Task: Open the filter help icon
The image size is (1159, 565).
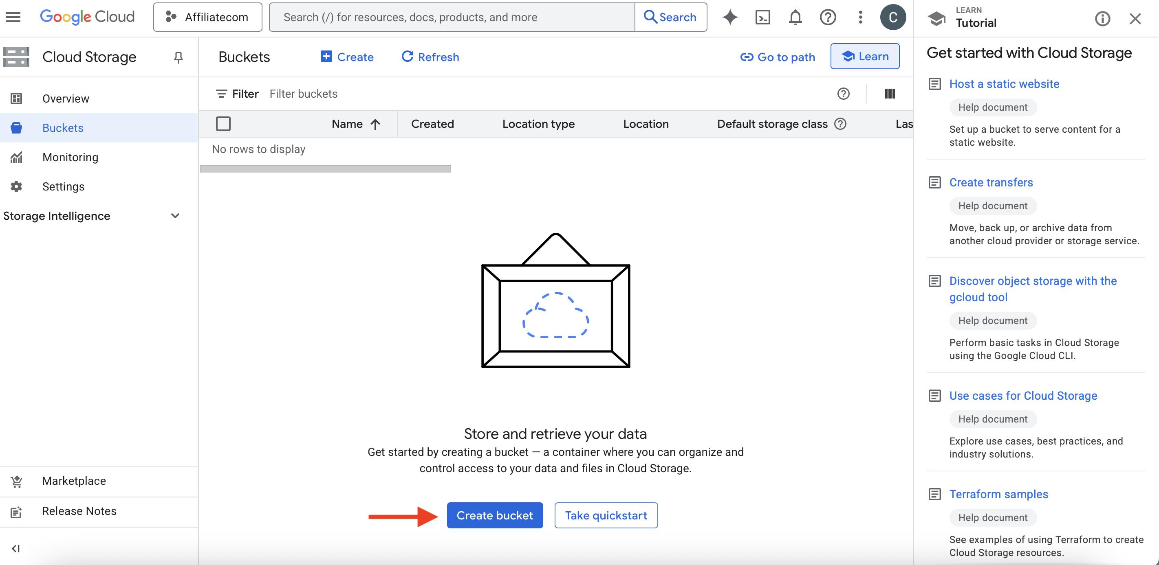Action: [x=843, y=94]
